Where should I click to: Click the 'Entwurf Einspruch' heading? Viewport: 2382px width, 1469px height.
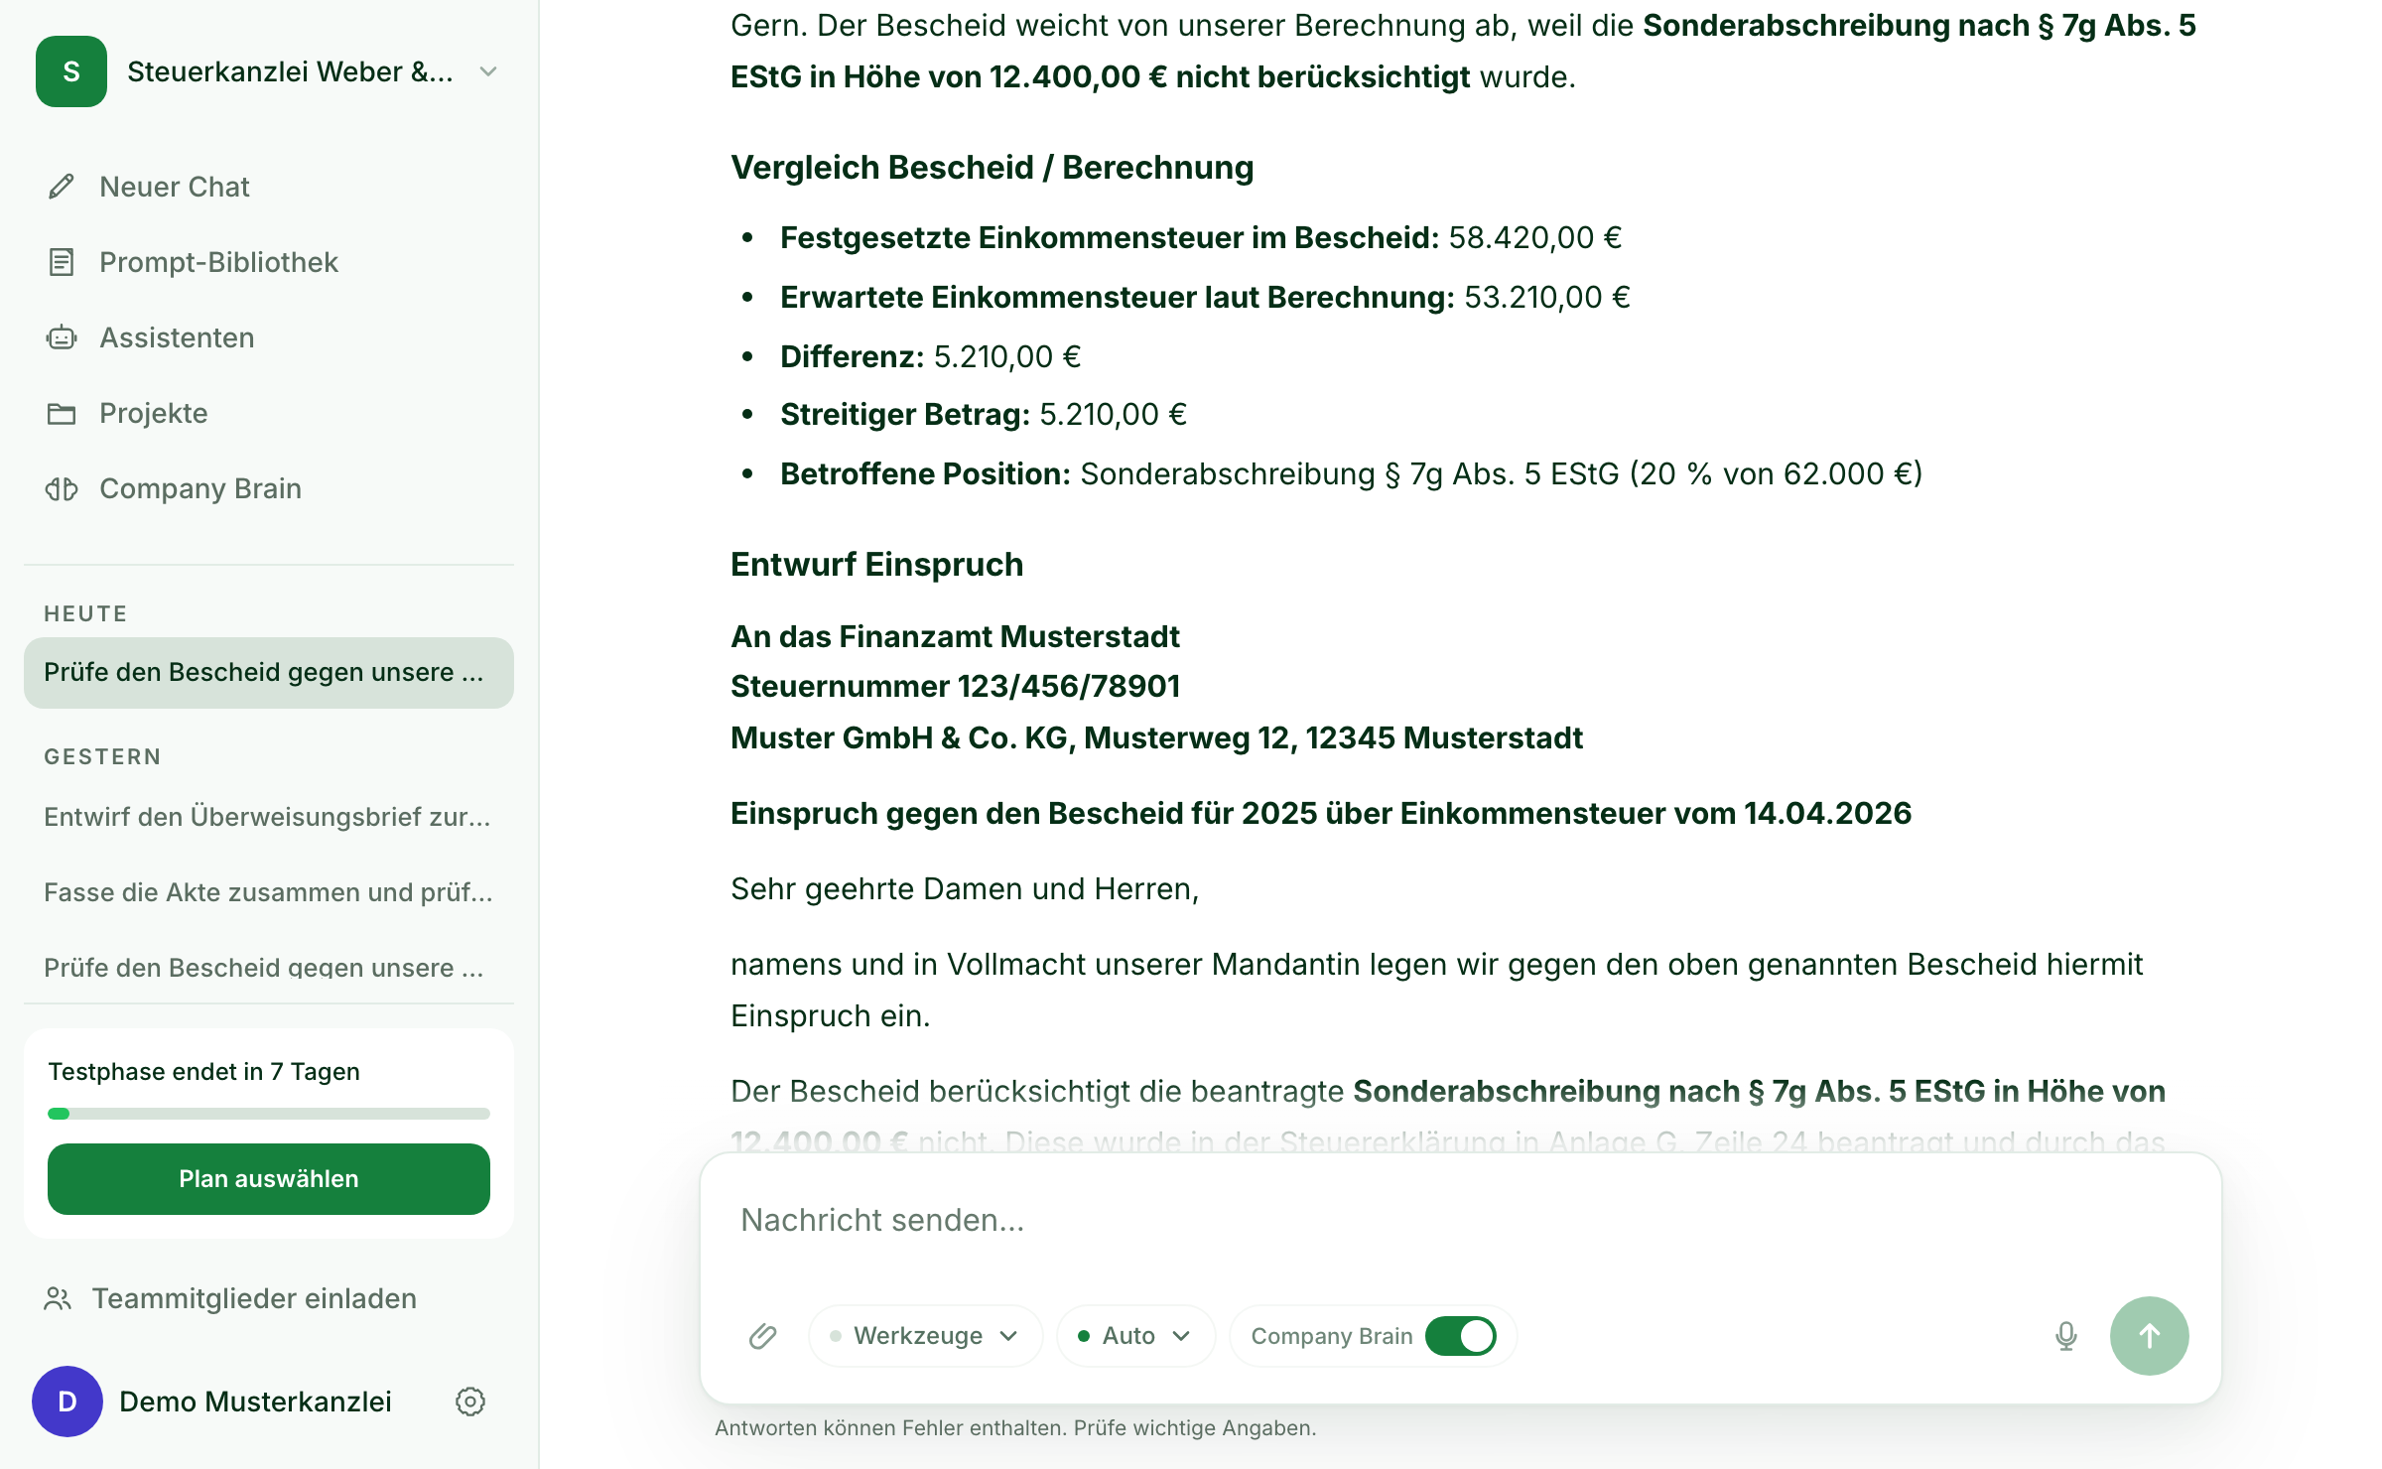(876, 564)
